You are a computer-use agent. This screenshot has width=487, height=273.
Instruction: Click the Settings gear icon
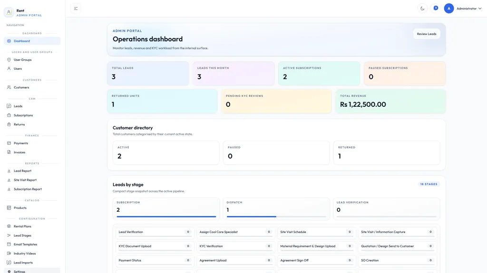pyautogui.click(x=9, y=272)
